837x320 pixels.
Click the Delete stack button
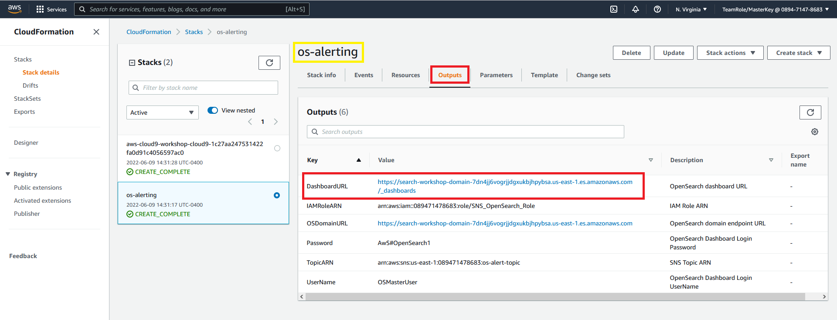631,53
